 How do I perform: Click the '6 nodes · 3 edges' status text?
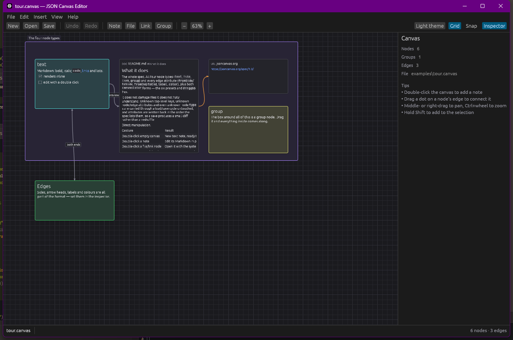tap(488, 331)
